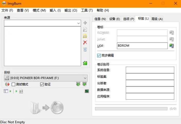Image resolution: width=181 pixels, height=124 pixels.
Task: Switch to the 选项 (P) tab
Action: click(129, 19)
